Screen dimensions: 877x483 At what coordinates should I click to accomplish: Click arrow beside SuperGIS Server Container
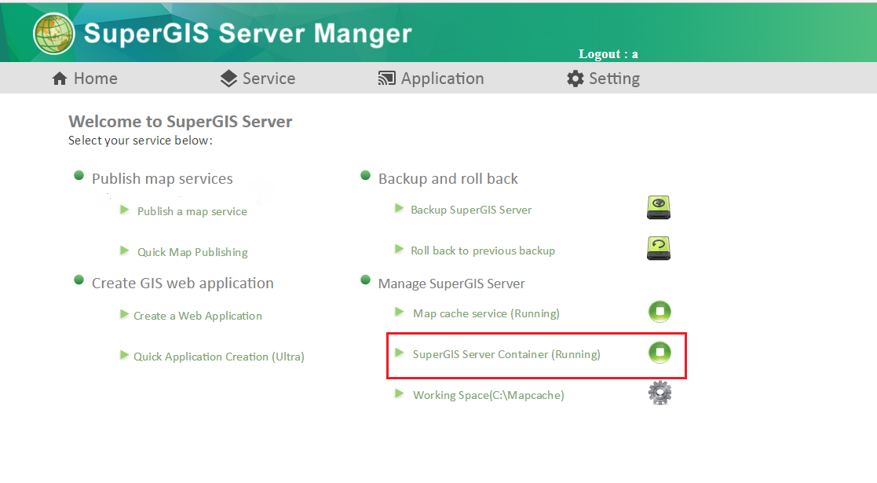400,353
